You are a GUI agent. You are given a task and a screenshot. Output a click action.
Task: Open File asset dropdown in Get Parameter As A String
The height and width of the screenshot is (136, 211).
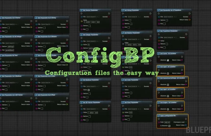pos(46,24)
